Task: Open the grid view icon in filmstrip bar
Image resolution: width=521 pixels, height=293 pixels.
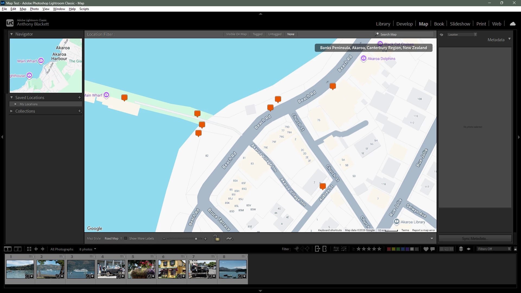Action: [29, 249]
